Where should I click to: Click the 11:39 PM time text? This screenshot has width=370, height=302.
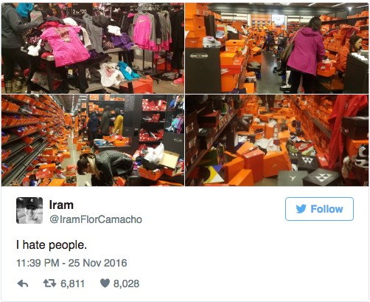tap(38, 263)
